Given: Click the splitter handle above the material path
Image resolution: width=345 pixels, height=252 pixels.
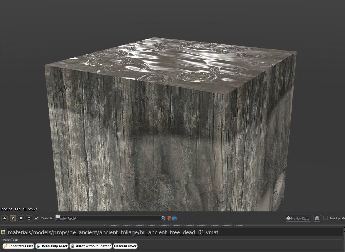Looking at the screenshot, I should tap(172, 225).
